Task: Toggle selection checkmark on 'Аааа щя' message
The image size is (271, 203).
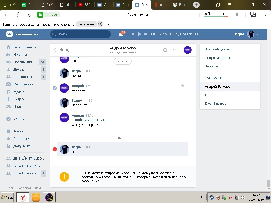Action: 55,88
